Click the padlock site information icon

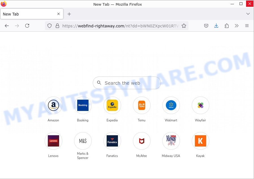click(x=57, y=26)
